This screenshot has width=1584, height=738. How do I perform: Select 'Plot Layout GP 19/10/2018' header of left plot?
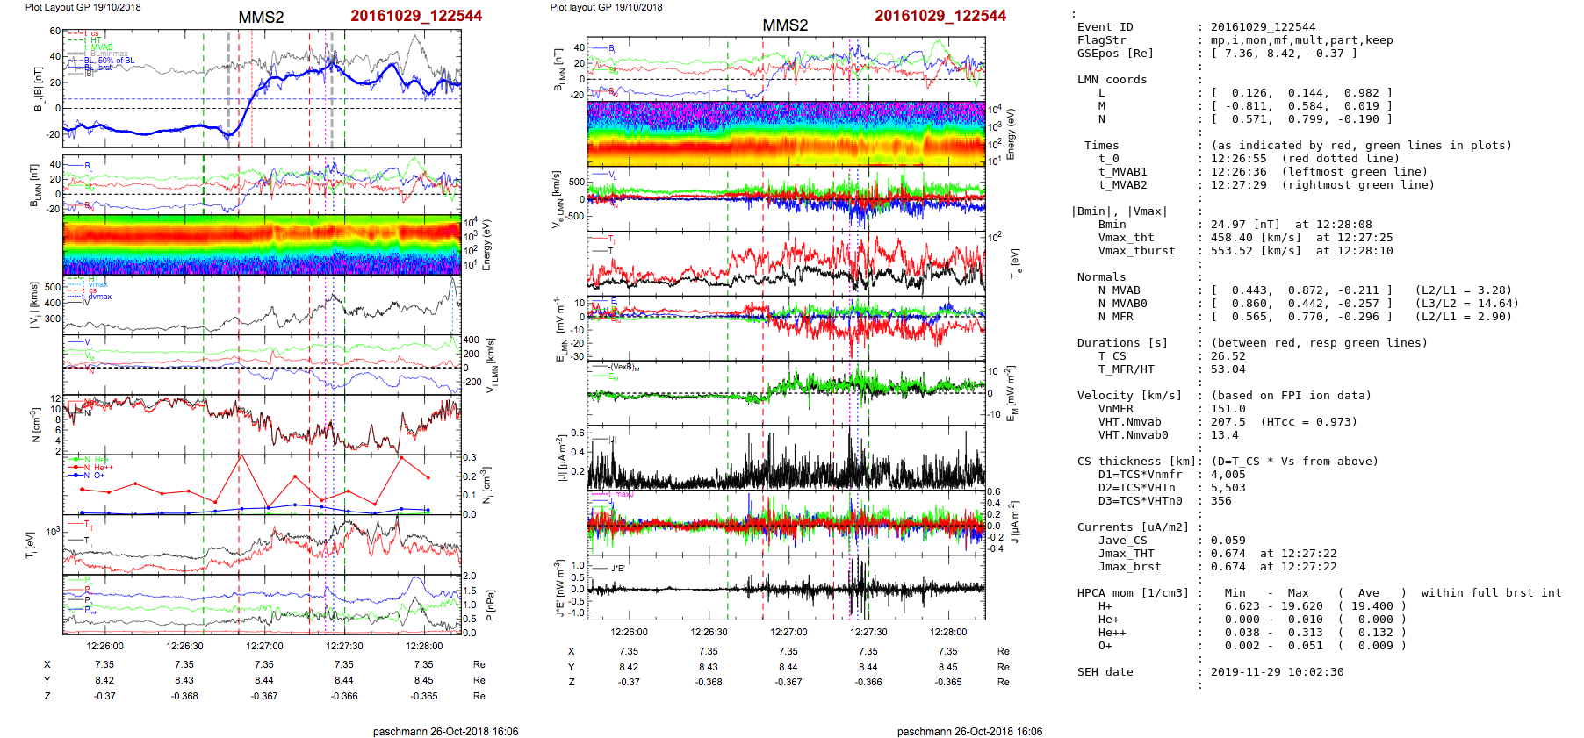tap(83, 7)
